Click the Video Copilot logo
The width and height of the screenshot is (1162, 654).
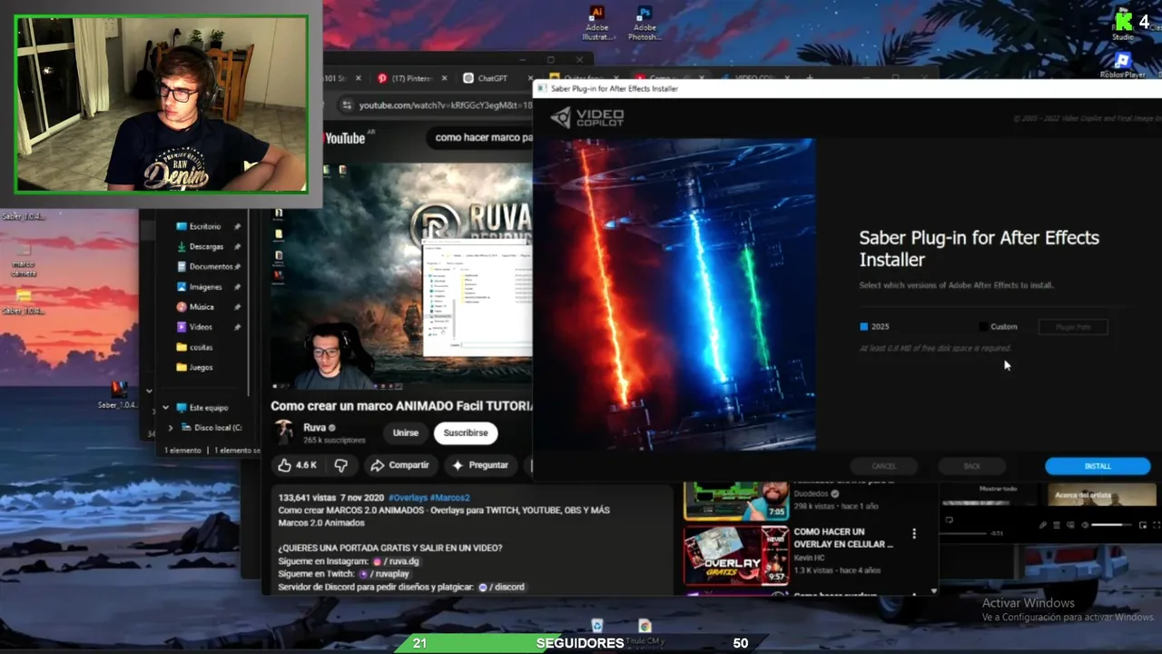click(x=587, y=117)
